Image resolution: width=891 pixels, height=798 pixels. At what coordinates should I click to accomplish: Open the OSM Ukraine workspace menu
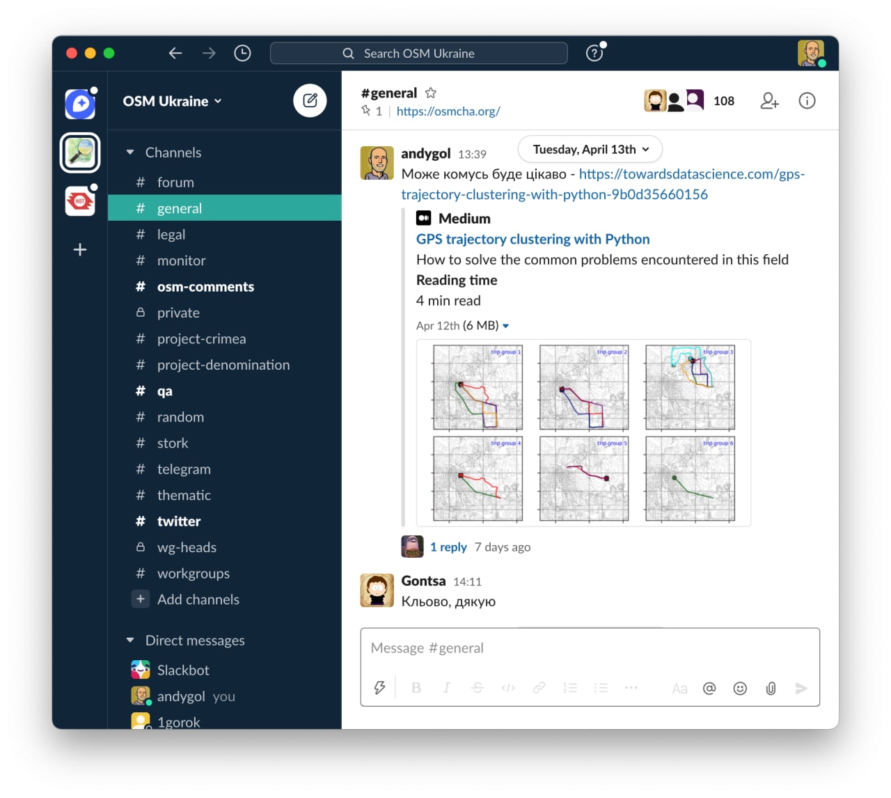pos(172,101)
